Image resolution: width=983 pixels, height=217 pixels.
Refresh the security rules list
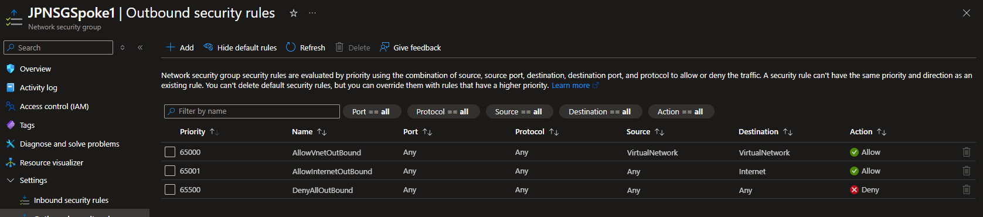point(305,48)
